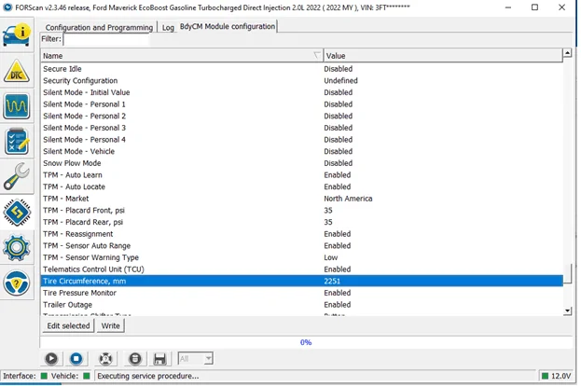Click the Undefined security configuration value
Screen dimensions: 581x386
point(340,81)
